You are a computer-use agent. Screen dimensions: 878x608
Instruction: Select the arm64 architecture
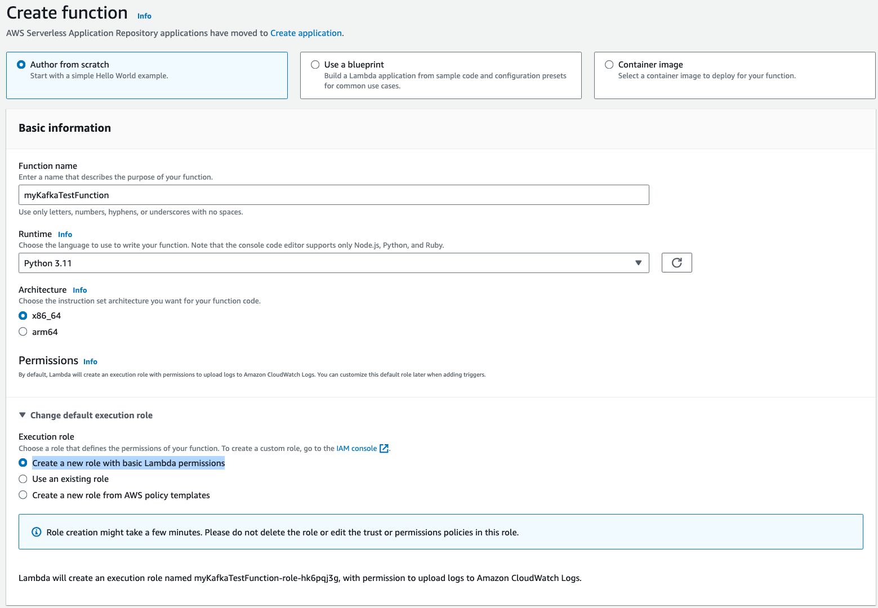[x=23, y=332]
